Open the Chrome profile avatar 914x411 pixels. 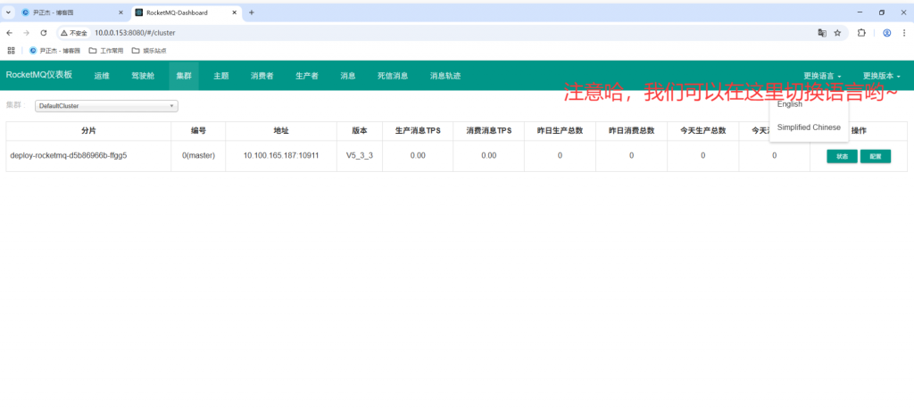click(x=887, y=33)
